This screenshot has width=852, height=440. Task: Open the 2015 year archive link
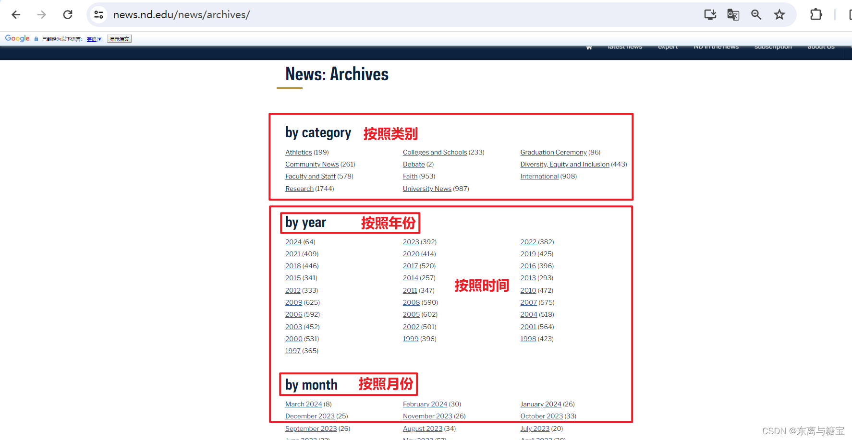293,278
